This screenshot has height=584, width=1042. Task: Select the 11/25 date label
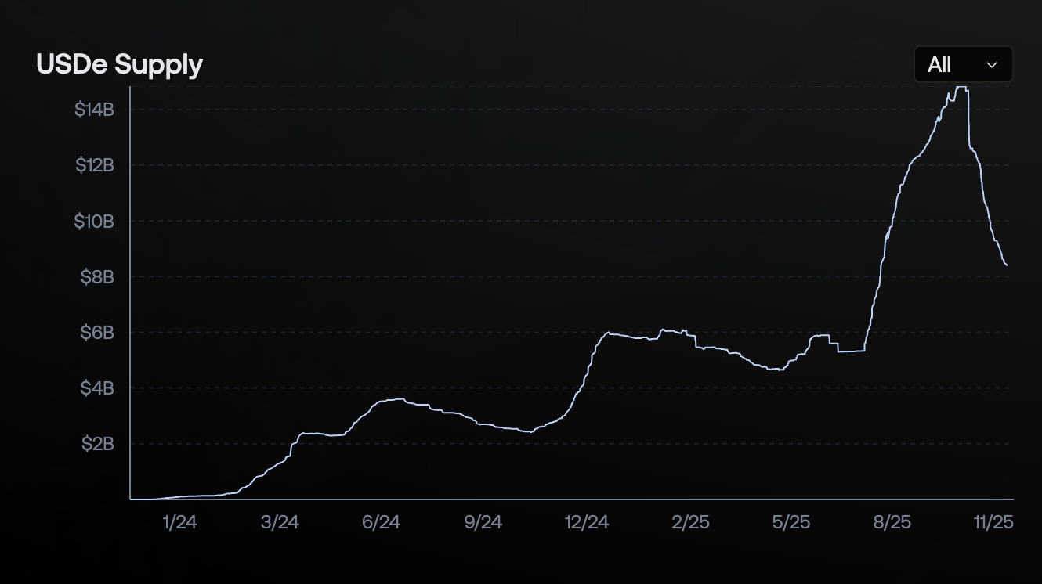(x=993, y=521)
